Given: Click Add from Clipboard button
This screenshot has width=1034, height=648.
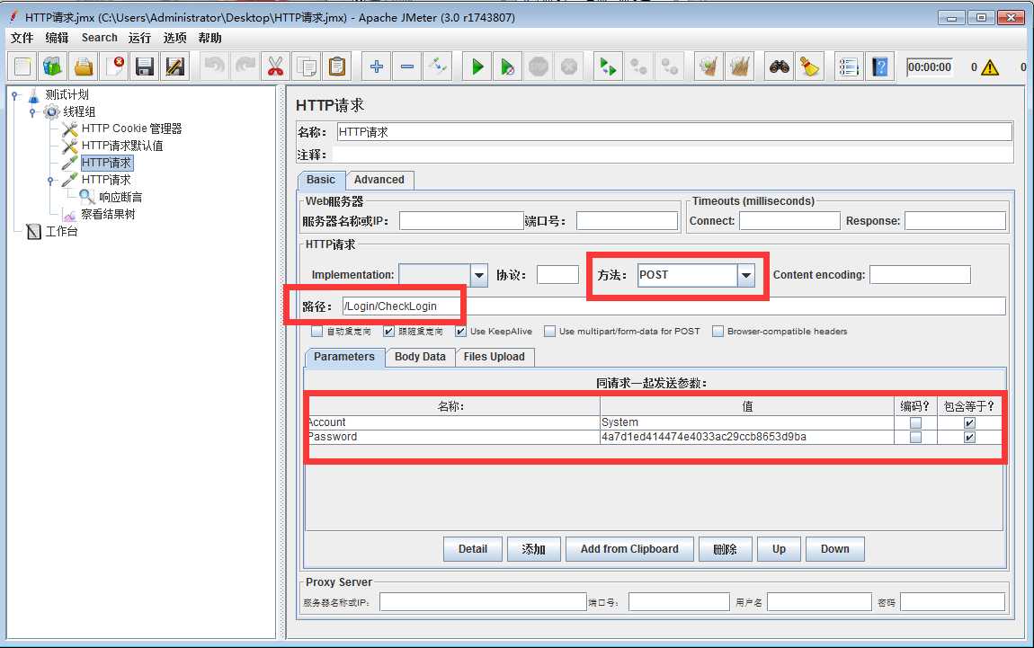Looking at the screenshot, I should click(x=629, y=548).
